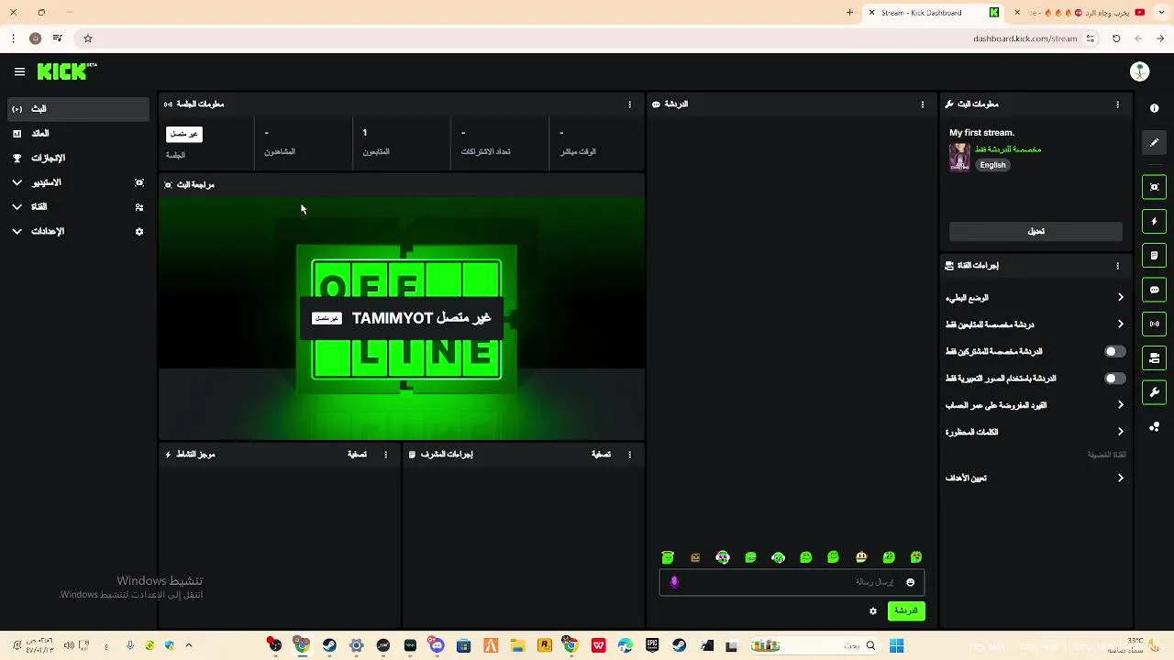Click تصفية filter in activity feed panel

tap(357, 455)
